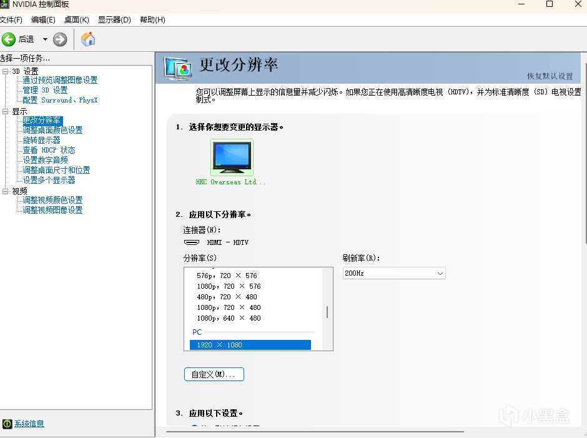The height and width of the screenshot is (438, 587).
Task: Open the Back history dropdown arrow
Action: click(x=45, y=39)
